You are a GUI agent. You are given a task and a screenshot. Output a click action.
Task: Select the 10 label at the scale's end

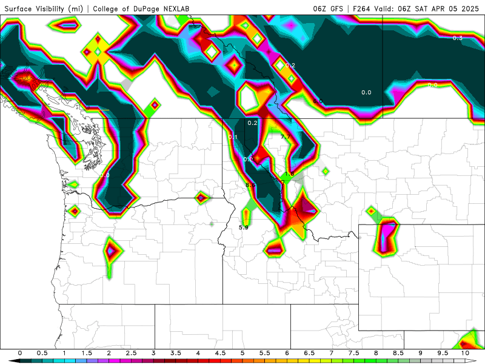pos(465,353)
